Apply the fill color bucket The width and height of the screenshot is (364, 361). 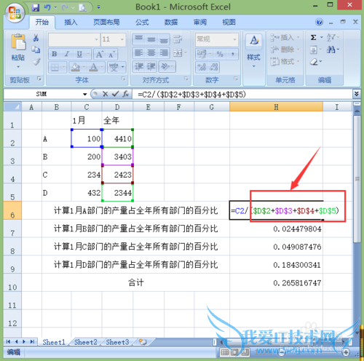coord(76,67)
